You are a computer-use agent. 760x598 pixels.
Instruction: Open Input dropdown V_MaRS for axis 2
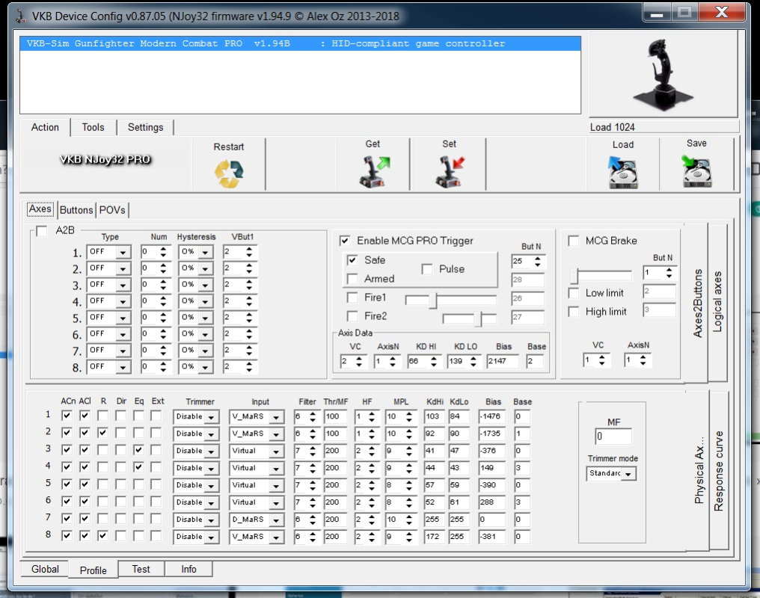276,434
